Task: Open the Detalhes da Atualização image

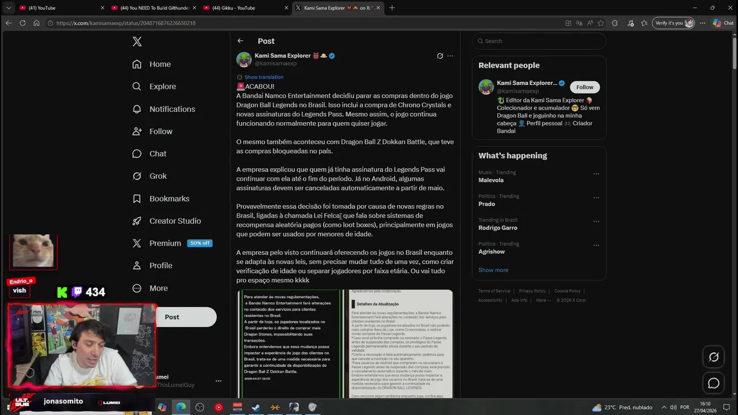Action: [401, 344]
